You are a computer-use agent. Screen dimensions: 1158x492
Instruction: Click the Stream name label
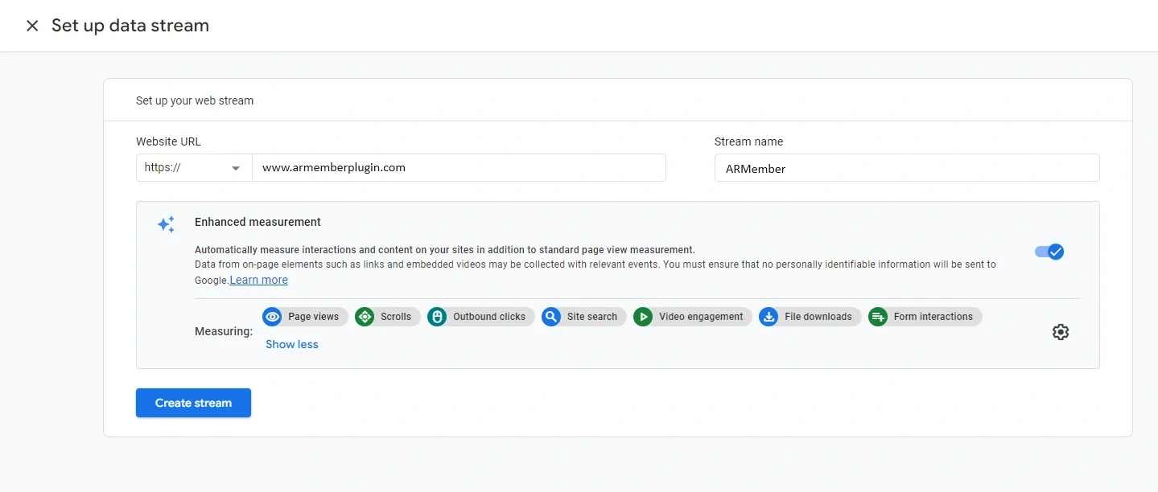748,141
